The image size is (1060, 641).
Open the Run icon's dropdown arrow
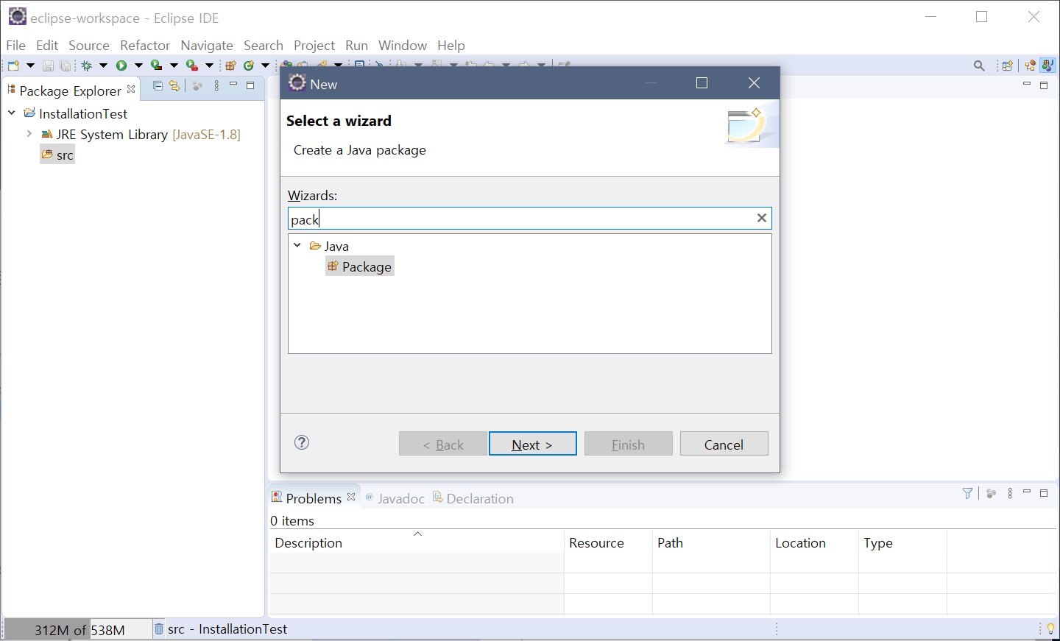pos(138,65)
